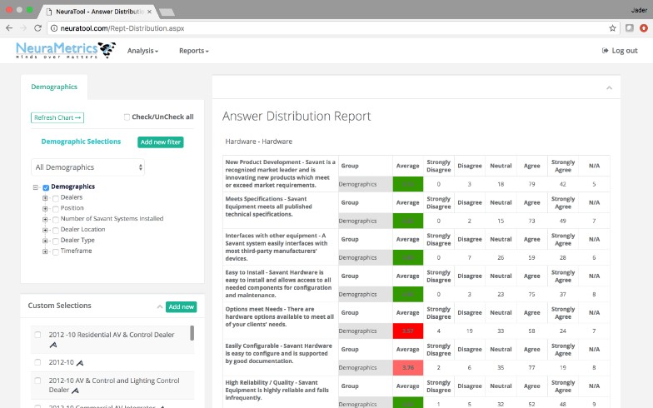Open a new browser tab
The image size is (653, 408).
(167, 12)
